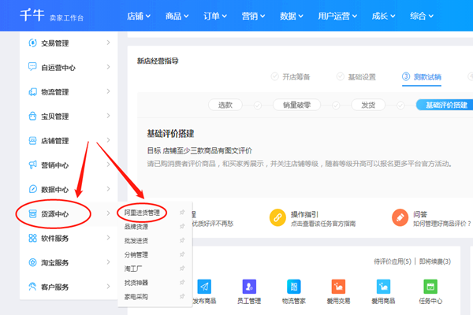Click the 选款 step button
Screen dimensions: 473x315
pos(225,105)
